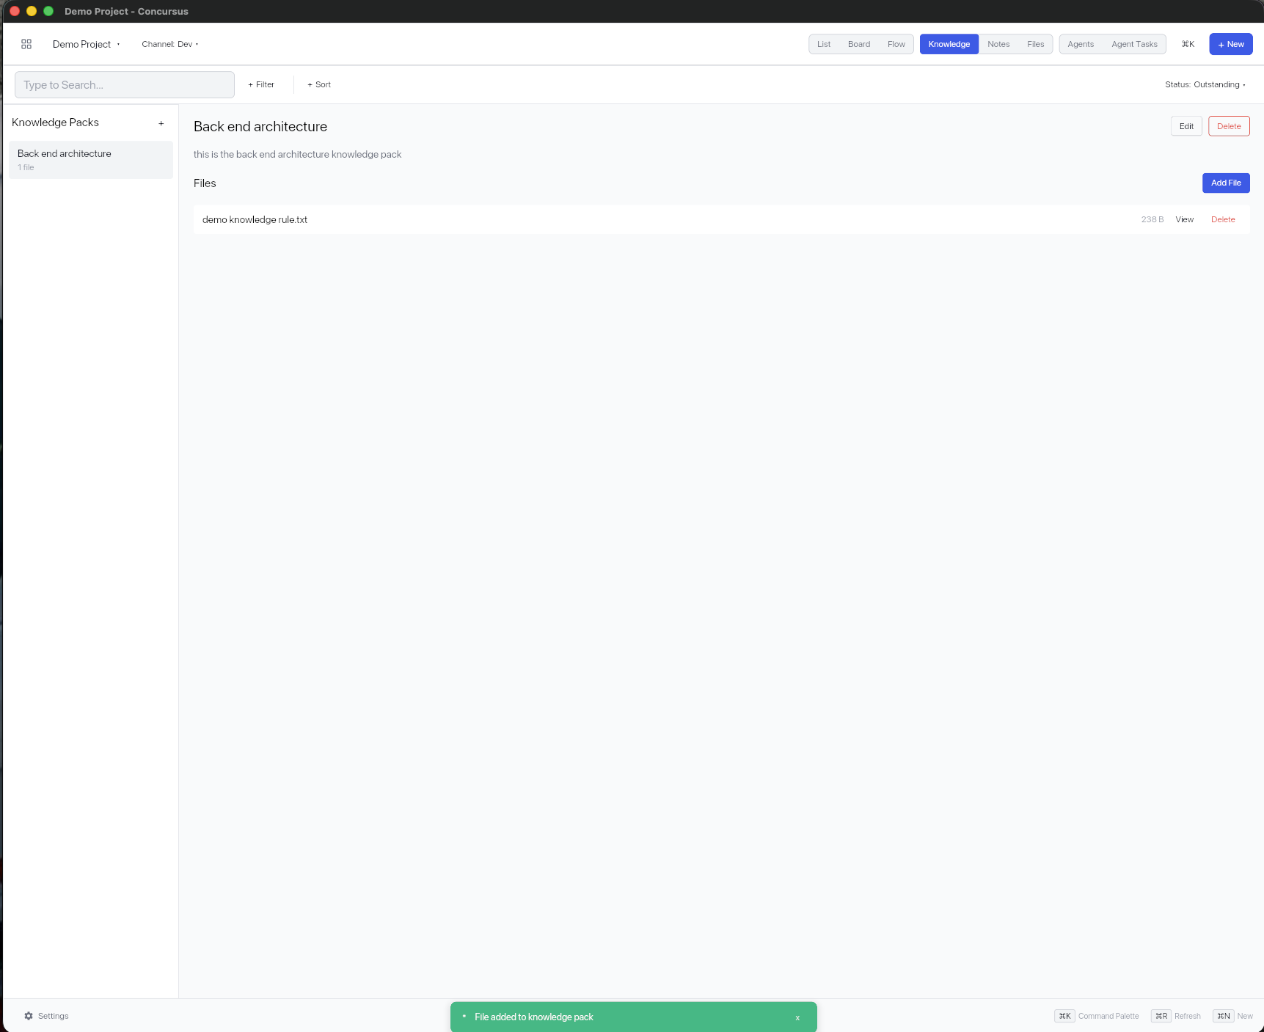Dismiss the file added notification

[797, 1017]
